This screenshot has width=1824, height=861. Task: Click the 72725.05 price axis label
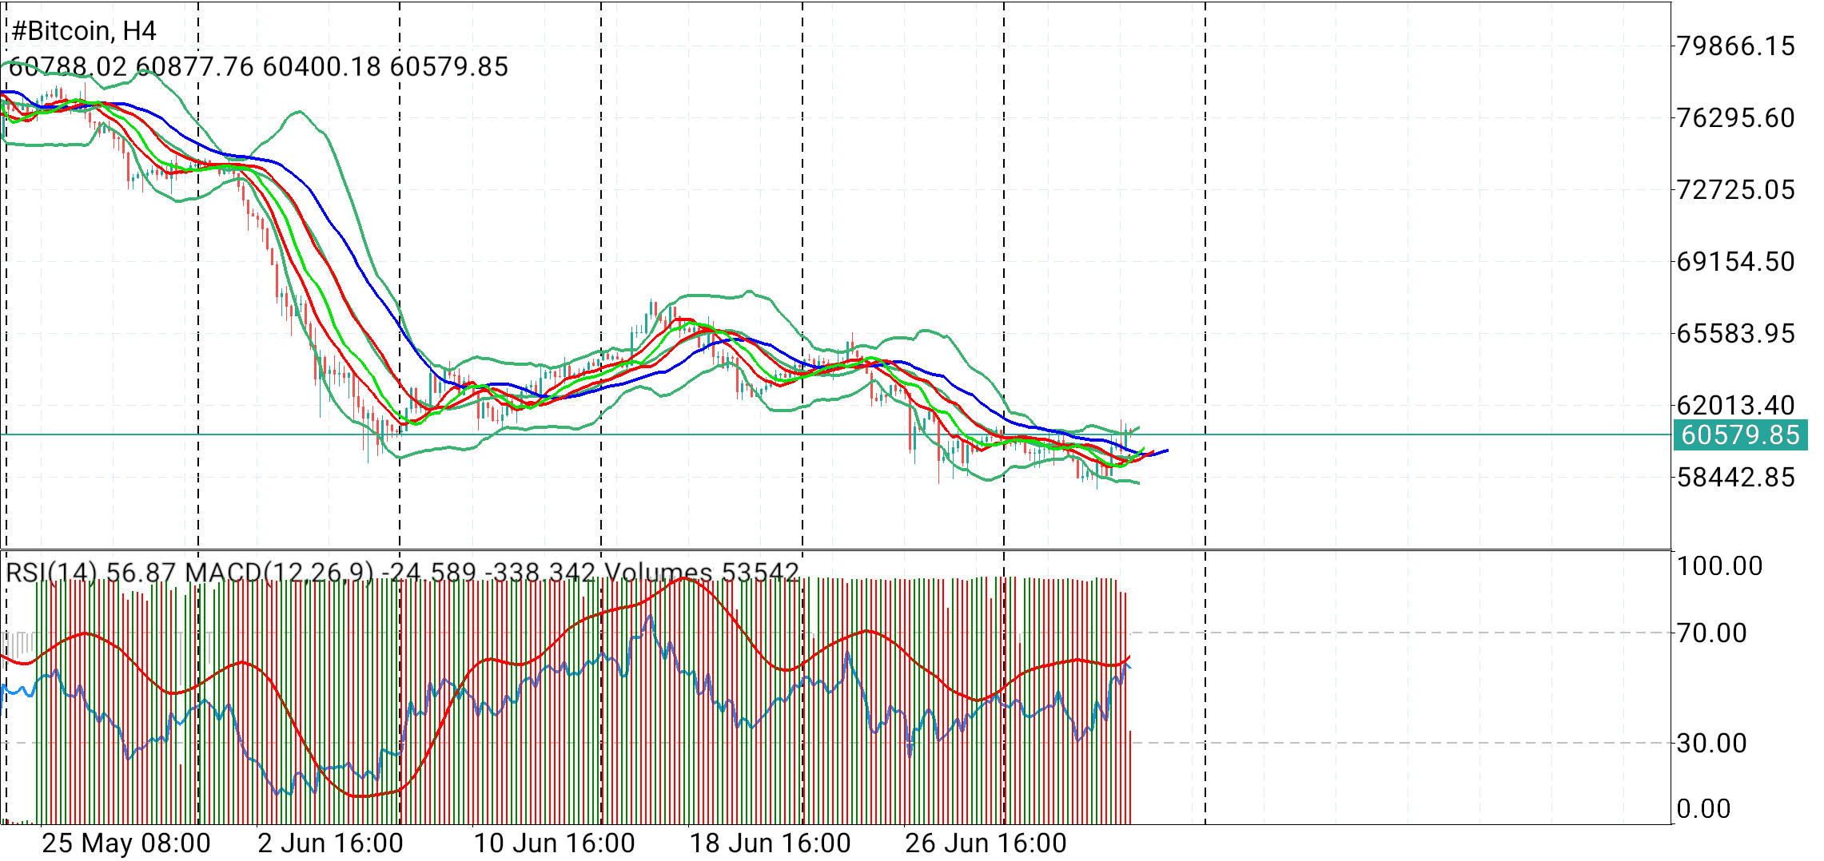[x=1736, y=189]
